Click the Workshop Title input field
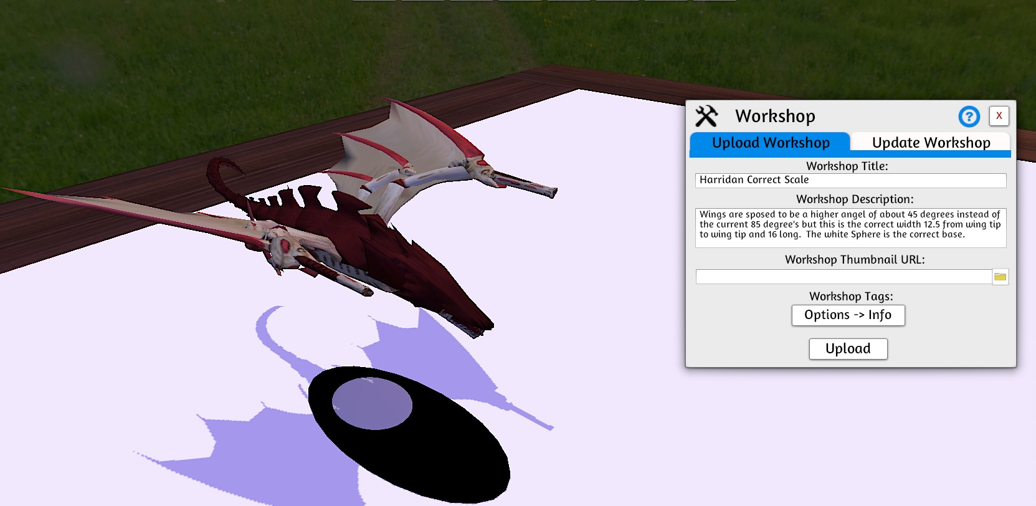The height and width of the screenshot is (506, 1036). [x=850, y=180]
